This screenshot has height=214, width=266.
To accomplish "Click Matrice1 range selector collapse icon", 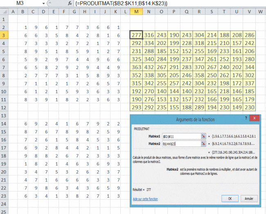I will click(x=203, y=136).
